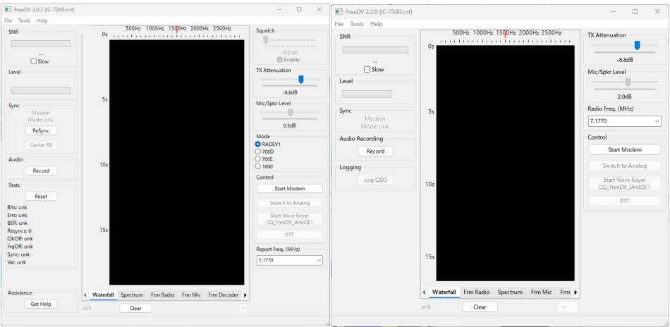Click ReSync button in FreeDV 2.0.2
Screen dimensions: 670x327
pyautogui.click(x=41, y=130)
